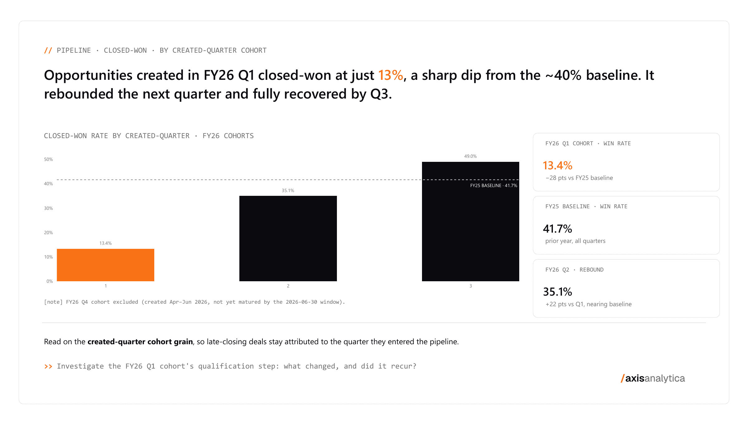The width and height of the screenshot is (748, 425).
Task: Click the FY25 BASELINE 41.7% line label
Action: [x=494, y=186]
